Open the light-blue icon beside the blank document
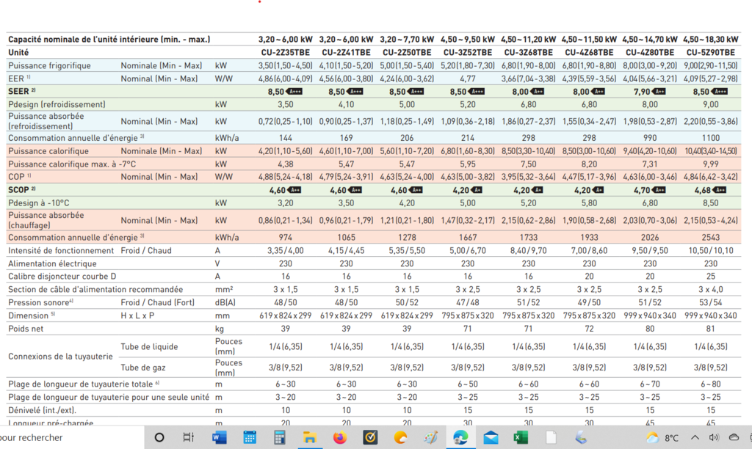This screenshot has height=449, width=752. pyautogui.click(x=581, y=437)
